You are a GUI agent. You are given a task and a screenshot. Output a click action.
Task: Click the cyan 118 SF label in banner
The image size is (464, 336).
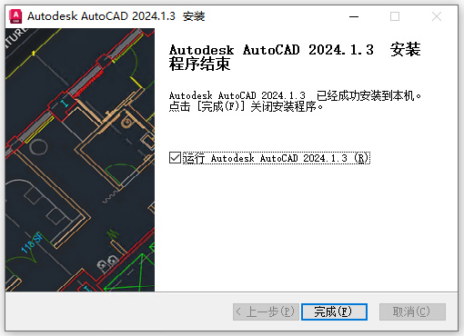[32, 242]
